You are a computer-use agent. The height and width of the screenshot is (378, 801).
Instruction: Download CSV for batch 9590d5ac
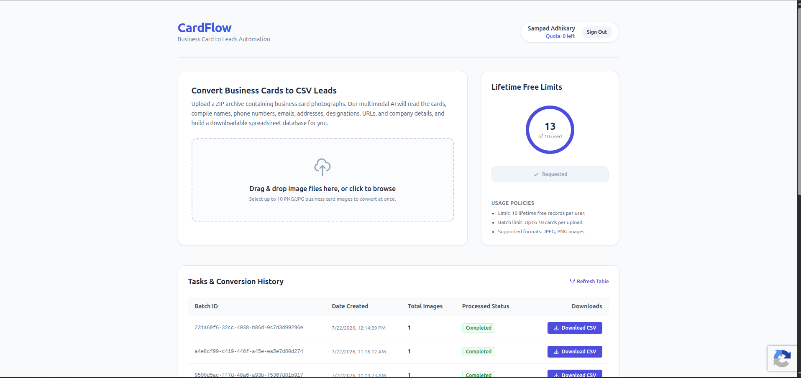click(x=575, y=373)
